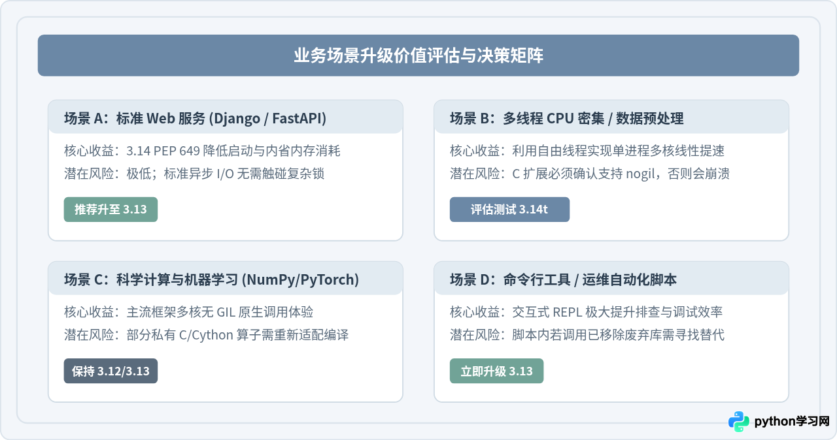Click the Python logo icon
Screen dimensions: 837x440
(x=739, y=422)
